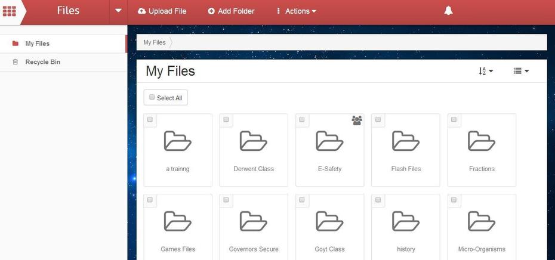Image resolution: width=555 pixels, height=260 pixels.
Task: Open the E-Safety folder icon
Action: (329, 141)
